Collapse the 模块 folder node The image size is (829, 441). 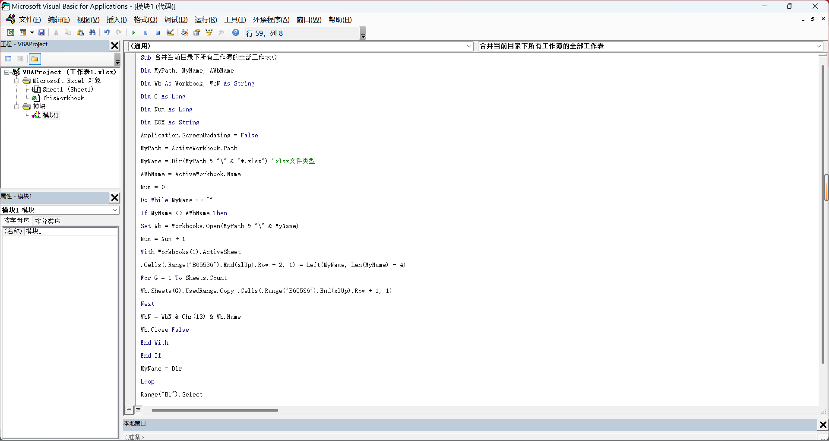coord(16,106)
